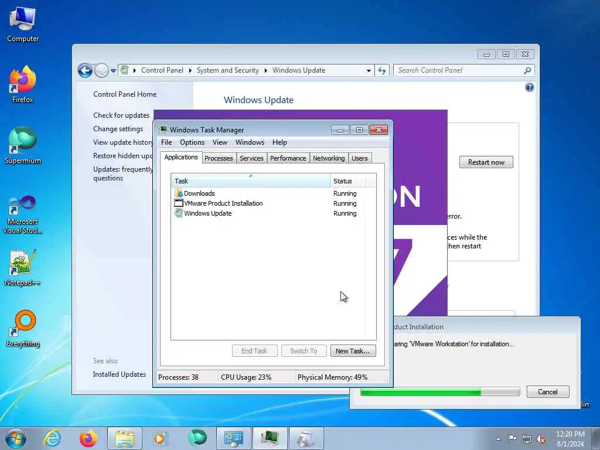Click the VMware installation progress bar
Screen dimensions: 600x450
[440, 392]
